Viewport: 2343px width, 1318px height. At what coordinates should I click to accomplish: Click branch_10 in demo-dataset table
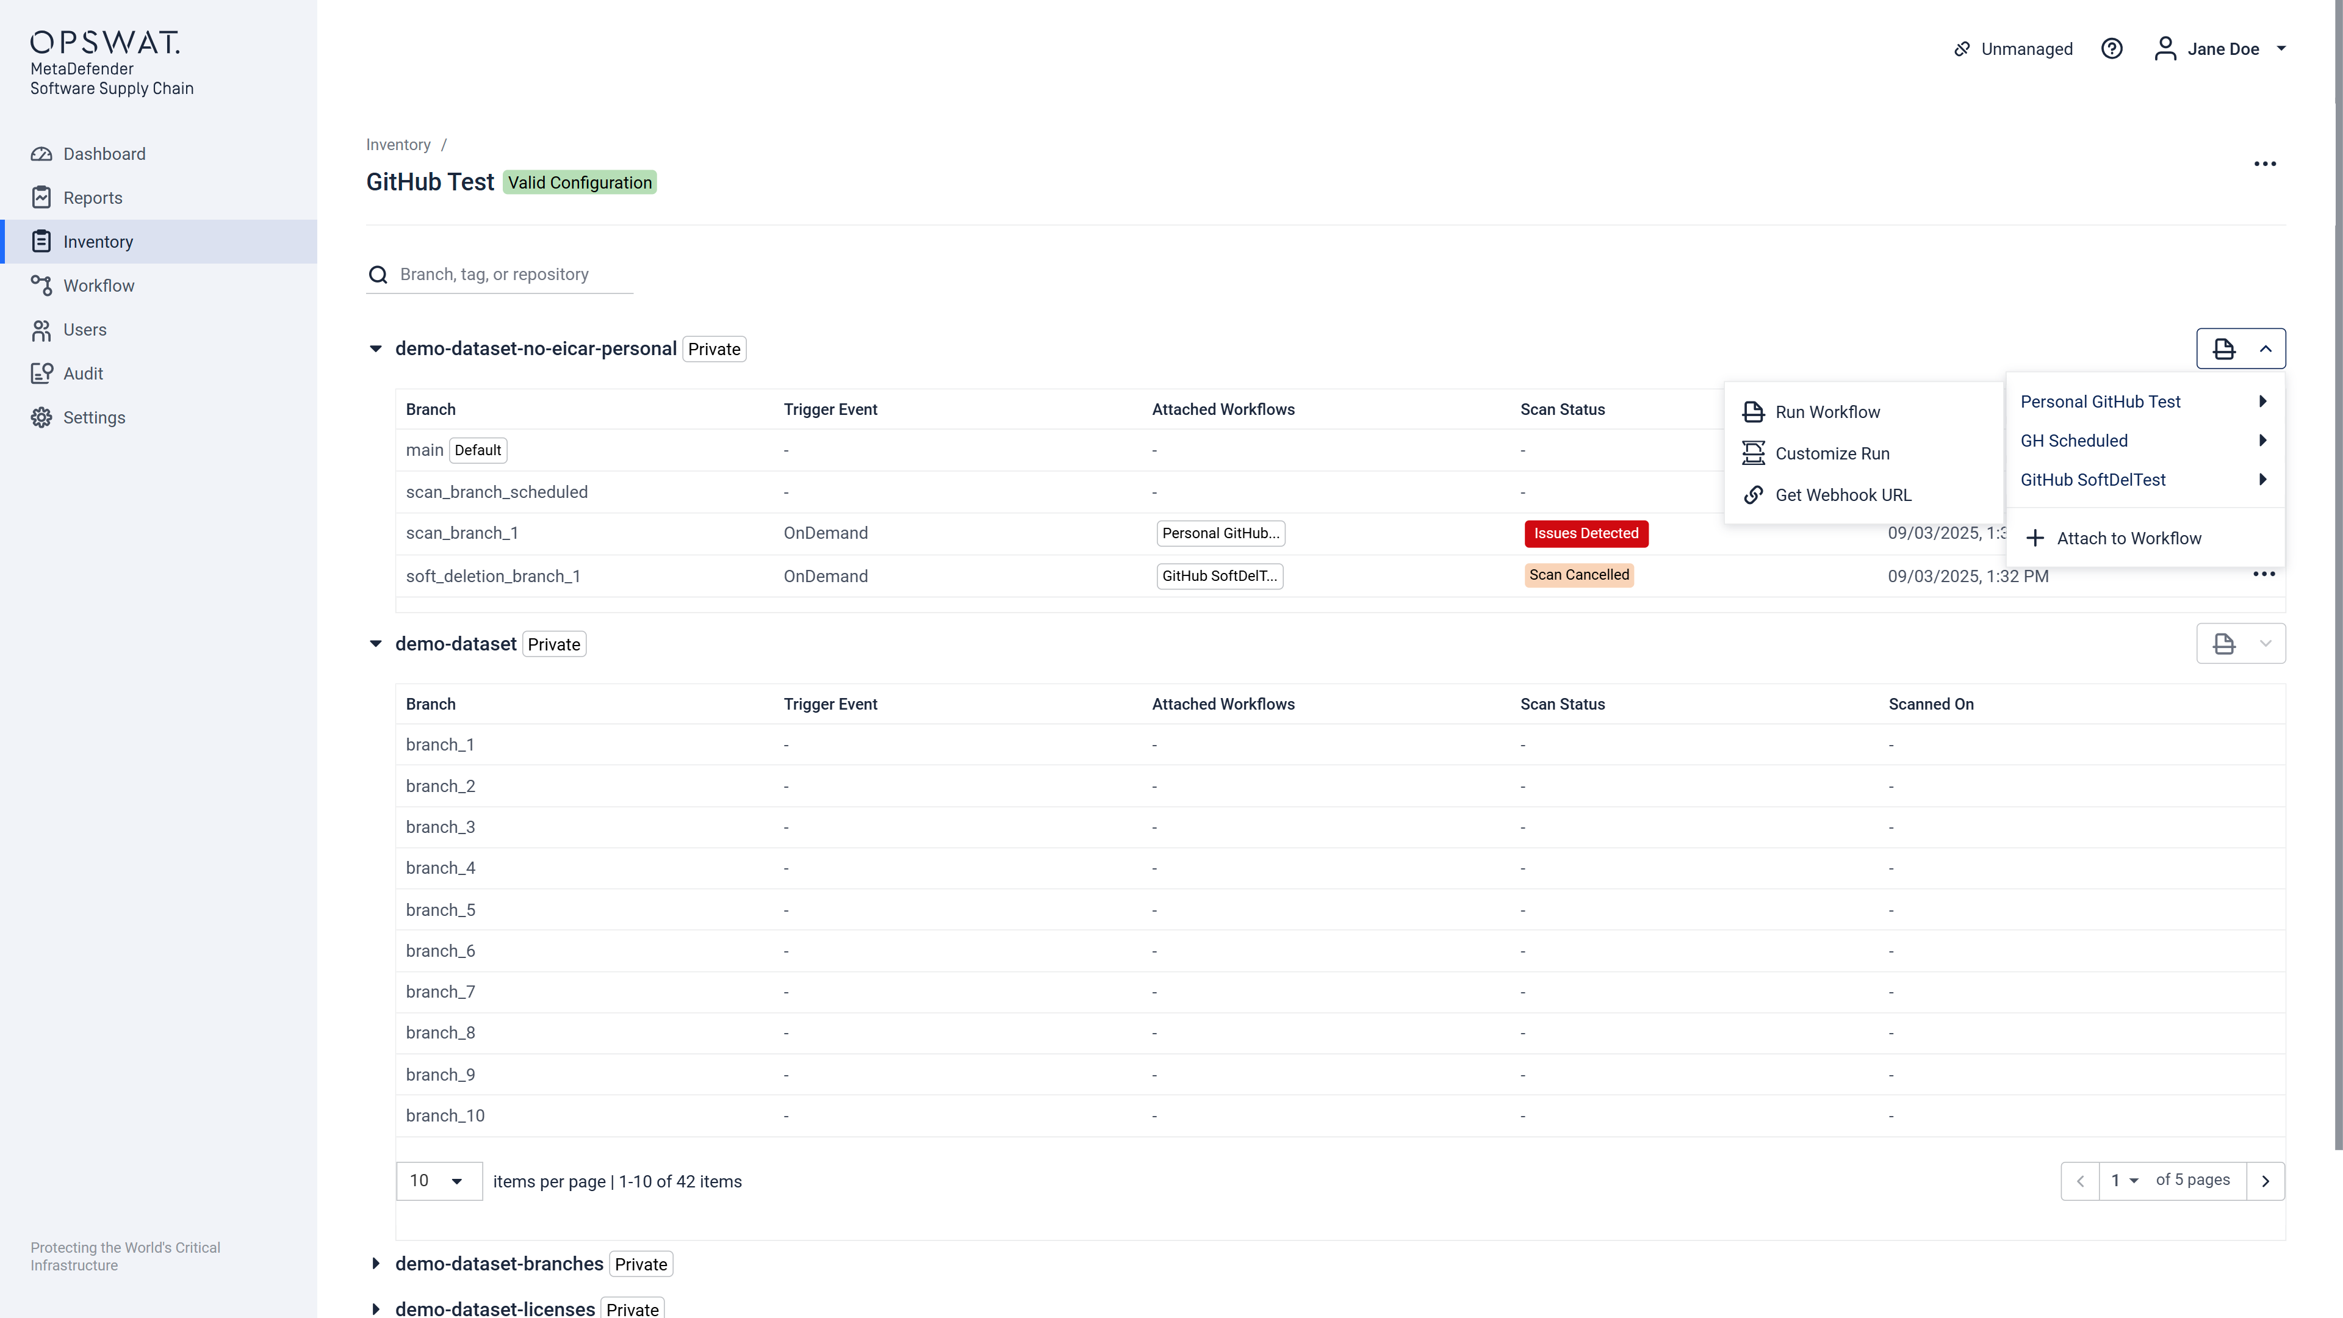(445, 1116)
